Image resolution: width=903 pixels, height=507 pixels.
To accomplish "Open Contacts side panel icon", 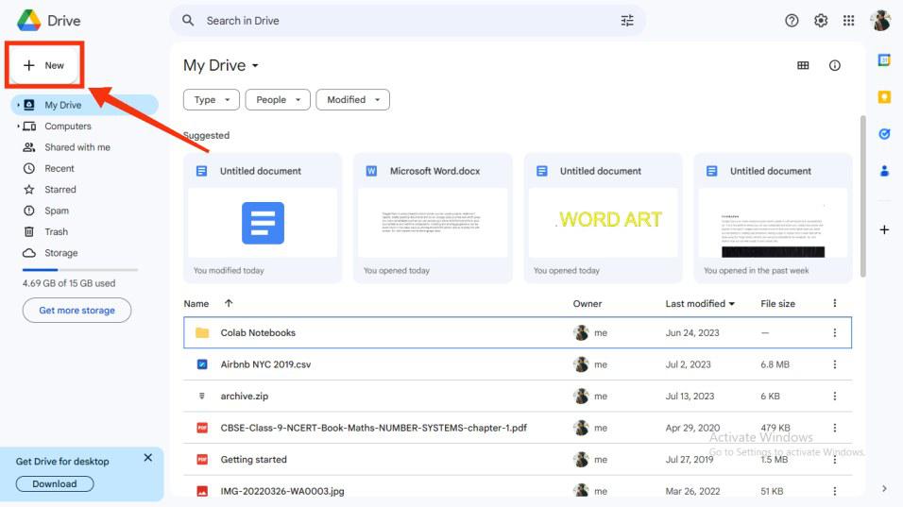I will [884, 171].
